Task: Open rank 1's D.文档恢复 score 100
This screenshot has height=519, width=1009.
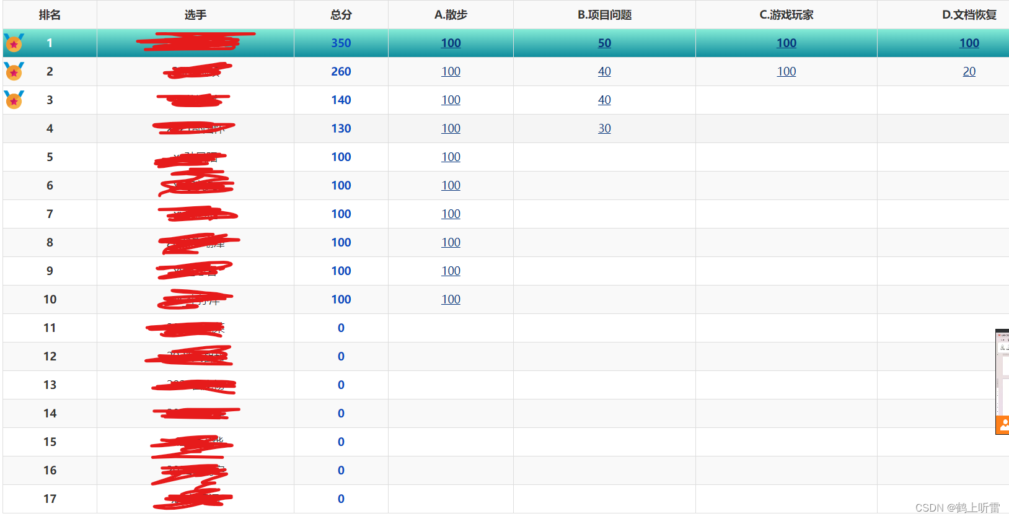Action: click(x=969, y=43)
